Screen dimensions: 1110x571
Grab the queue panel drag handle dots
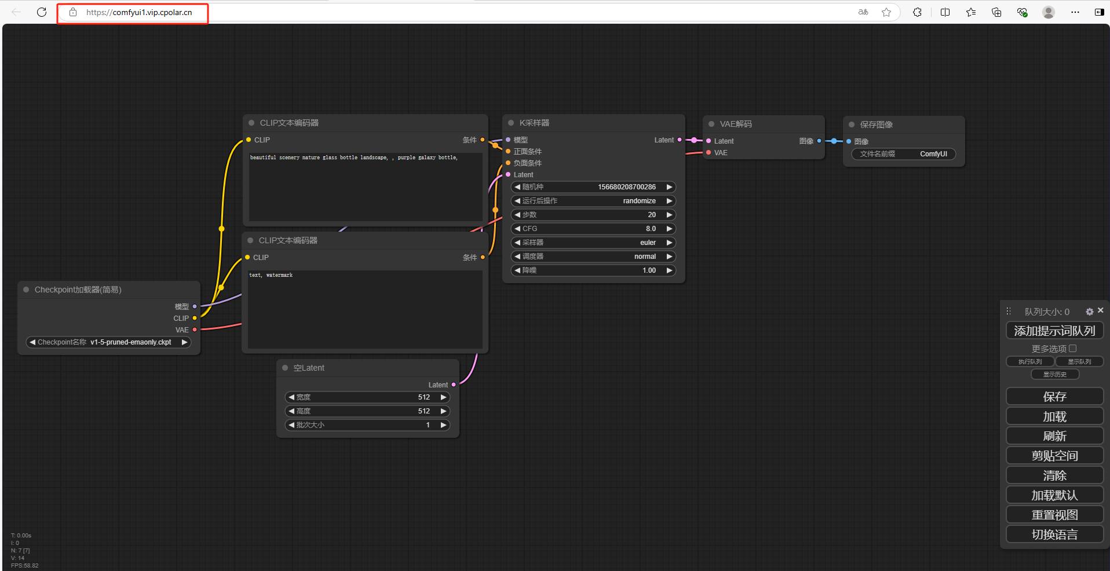[x=1009, y=311]
